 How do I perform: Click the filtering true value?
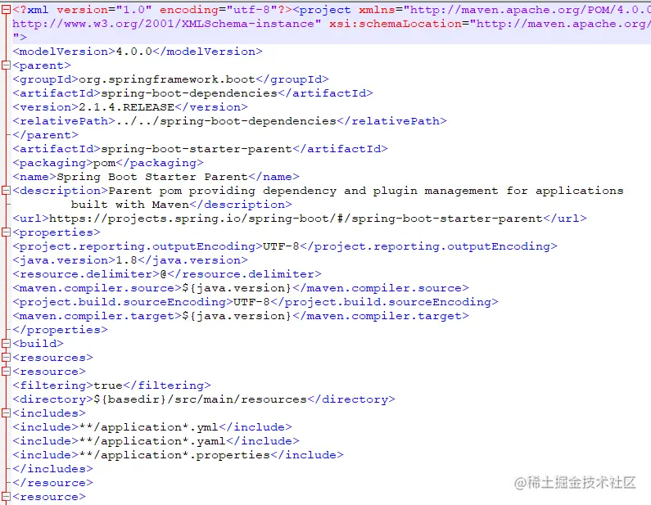(x=108, y=386)
